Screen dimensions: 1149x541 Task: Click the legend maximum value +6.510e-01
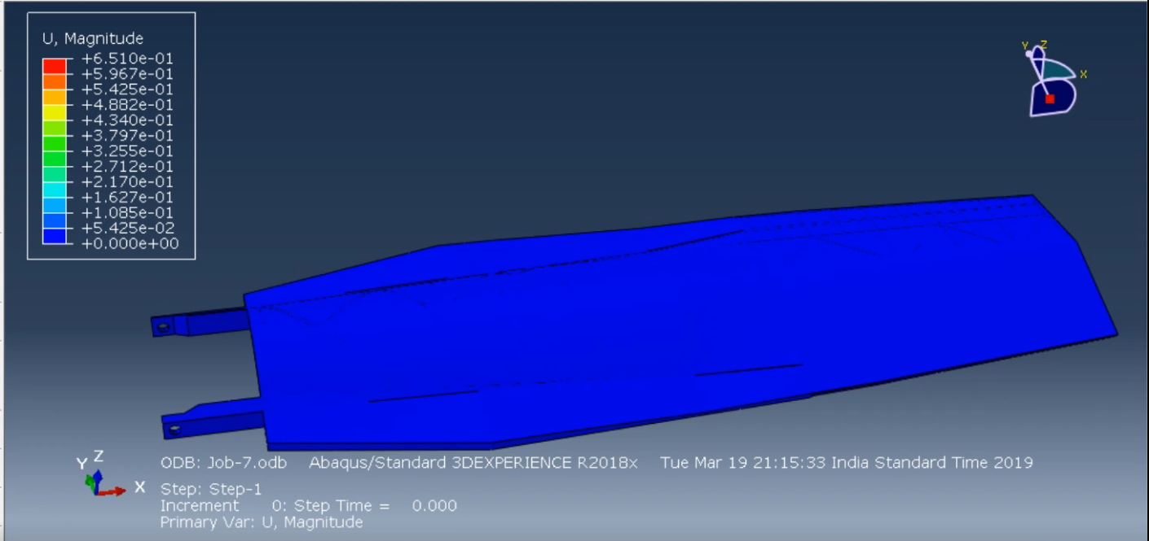(127, 59)
